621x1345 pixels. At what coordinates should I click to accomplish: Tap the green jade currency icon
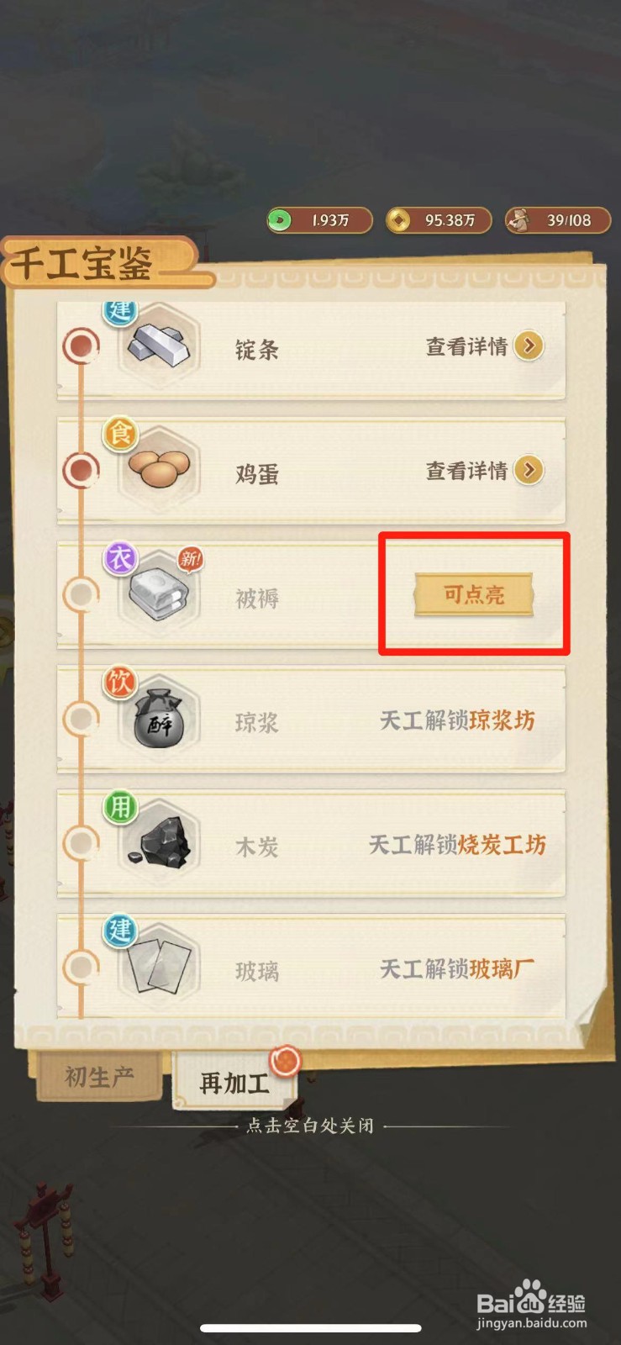(279, 220)
